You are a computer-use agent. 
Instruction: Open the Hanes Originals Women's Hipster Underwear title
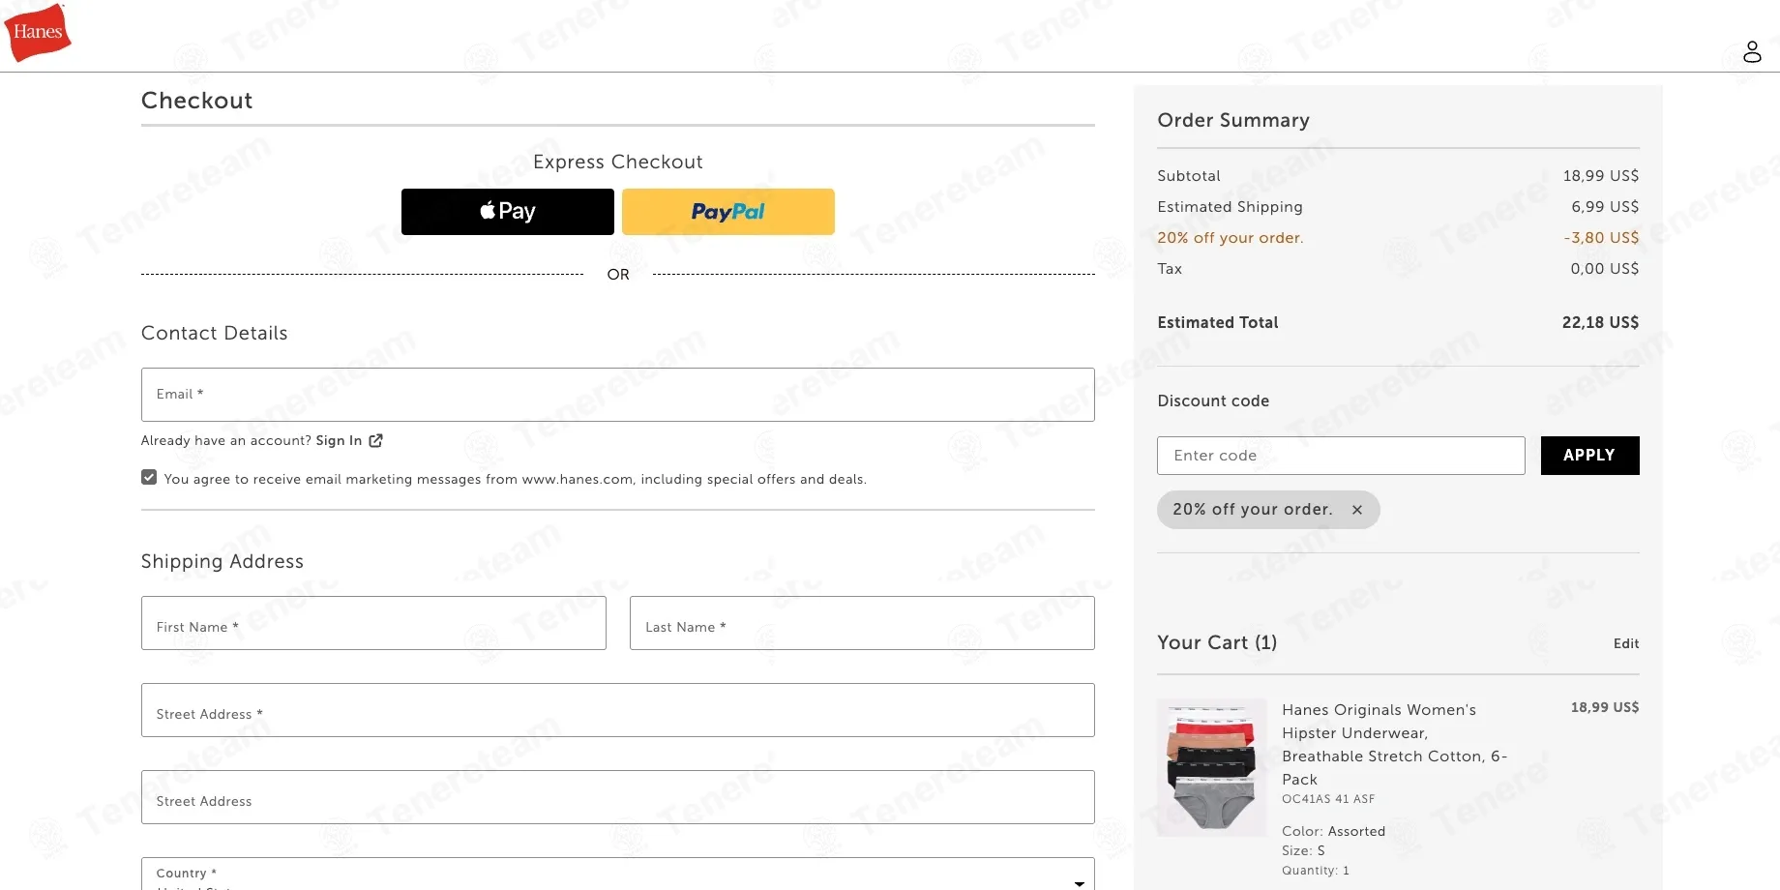(1395, 744)
